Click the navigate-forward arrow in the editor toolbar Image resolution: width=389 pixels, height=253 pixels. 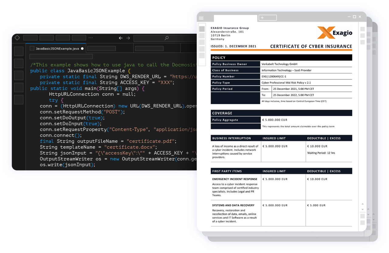click(128, 38)
